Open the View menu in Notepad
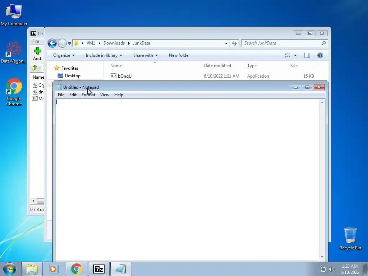The image size is (368, 276). (105, 95)
